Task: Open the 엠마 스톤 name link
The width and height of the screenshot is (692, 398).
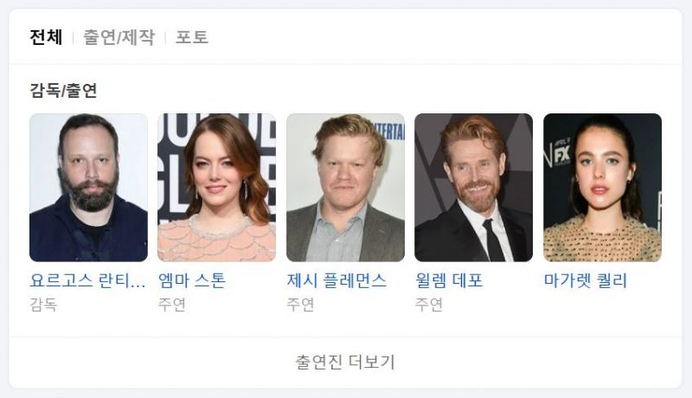Action: click(x=192, y=280)
